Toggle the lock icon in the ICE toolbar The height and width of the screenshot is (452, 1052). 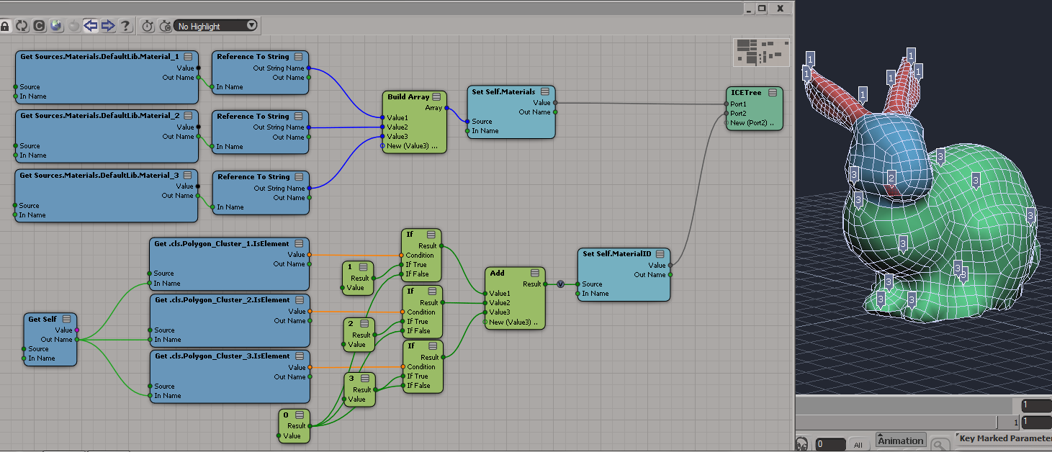5,27
